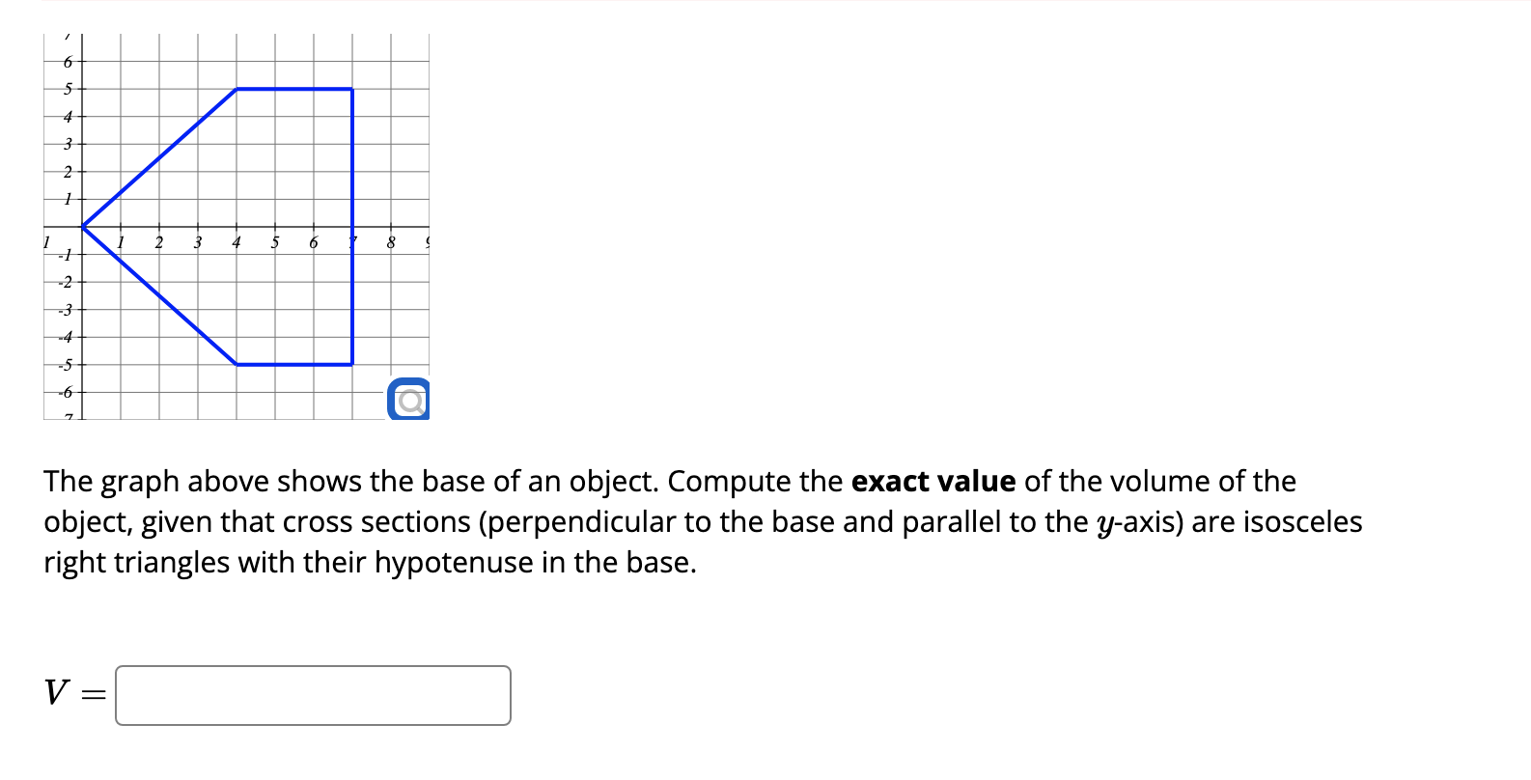Click the blue polygon outline on the grid
Viewport: 1531px width, 780px height.
pyautogui.click(x=290, y=90)
